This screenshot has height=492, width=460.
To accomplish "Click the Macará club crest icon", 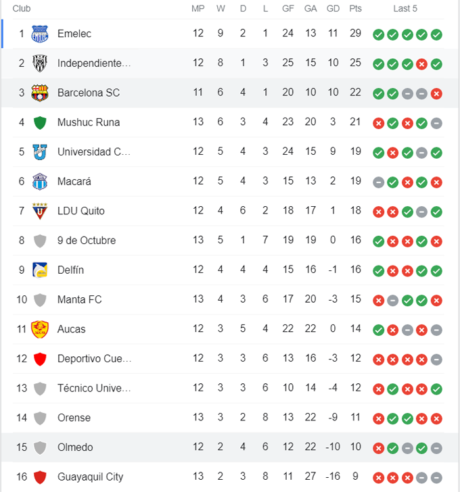I will pos(40,181).
